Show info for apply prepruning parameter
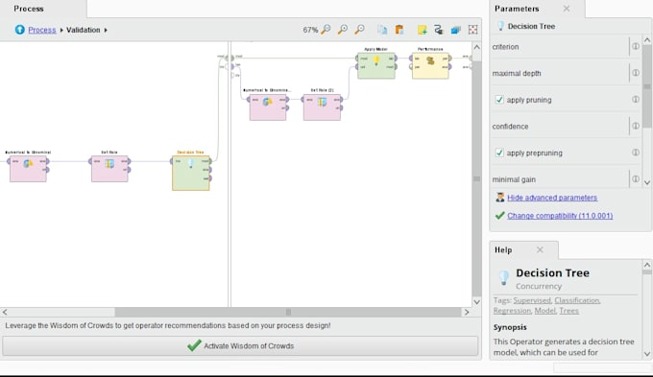Viewport: 653px width, 377px height. (635, 153)
